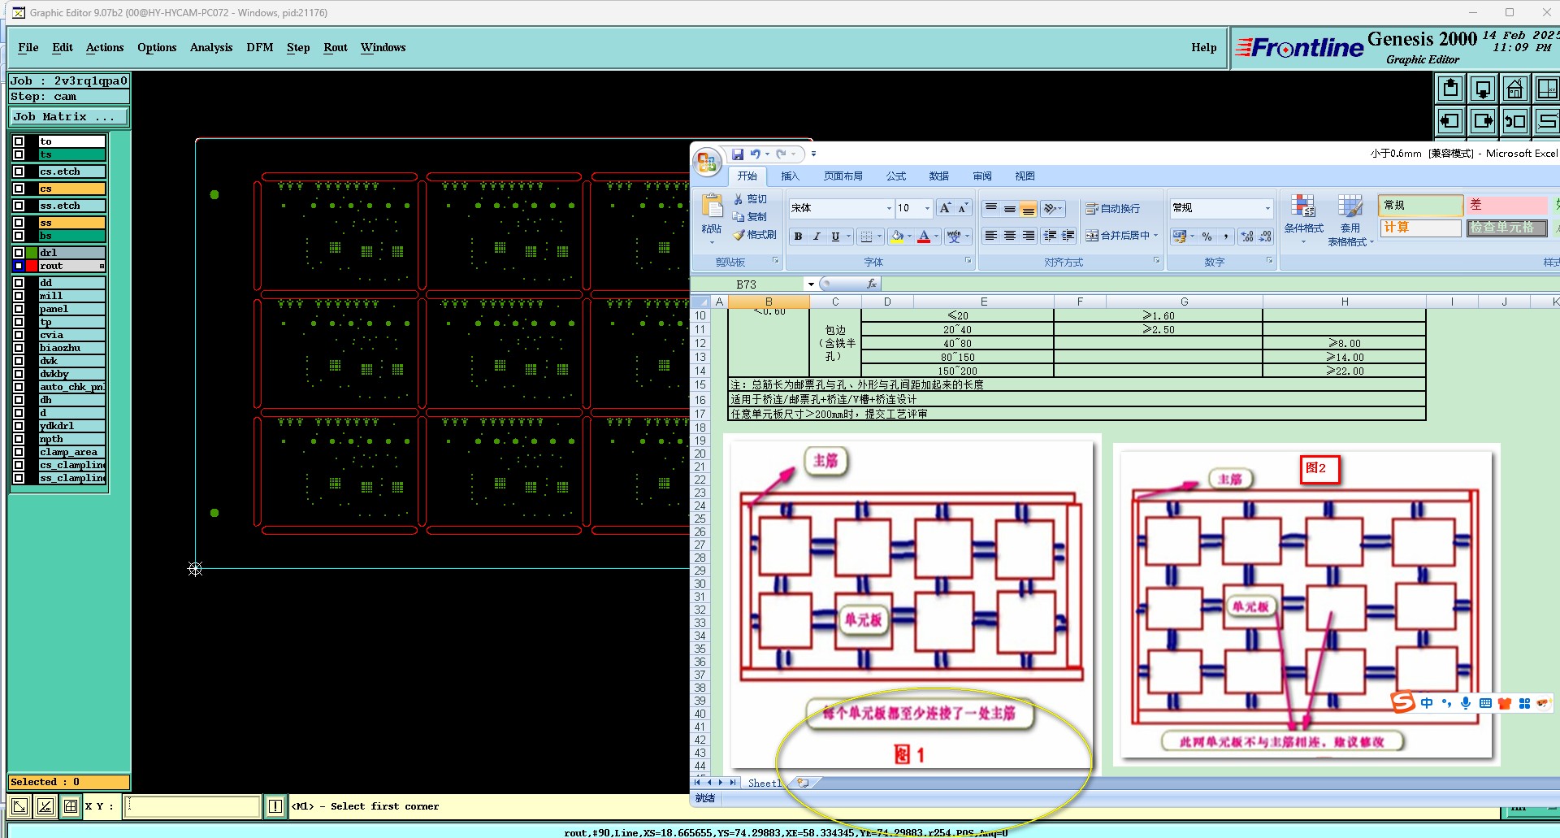Open the borders dropdown arrow

(x=879, y=236)
